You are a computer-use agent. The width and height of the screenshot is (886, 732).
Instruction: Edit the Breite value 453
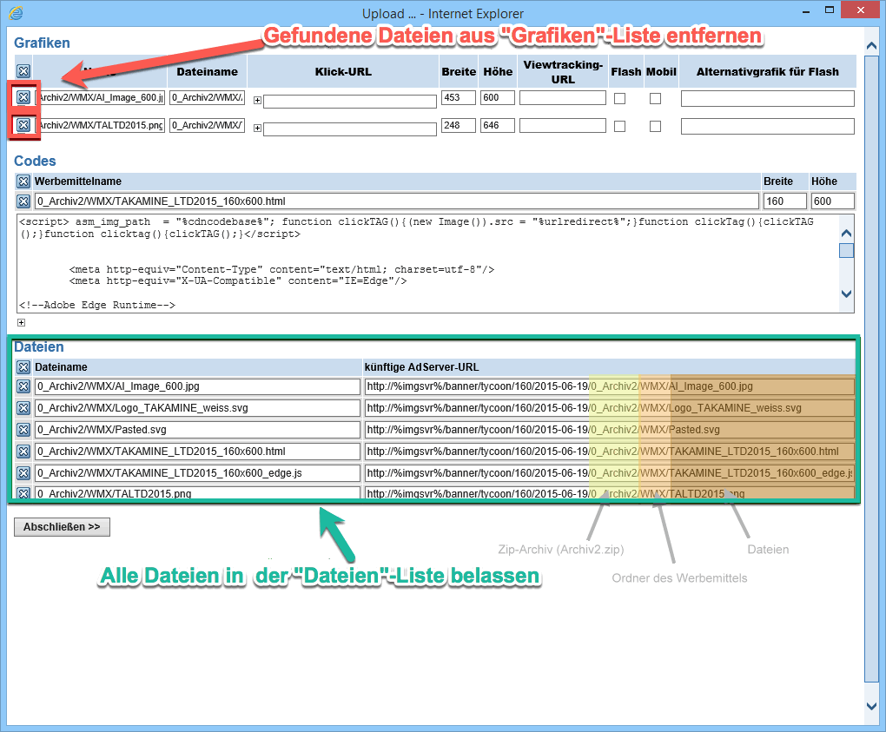point(459,98)
